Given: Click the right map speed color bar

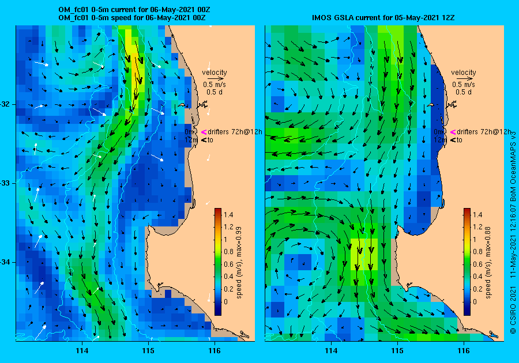Looking at the screenshot, I should [467, 262].
